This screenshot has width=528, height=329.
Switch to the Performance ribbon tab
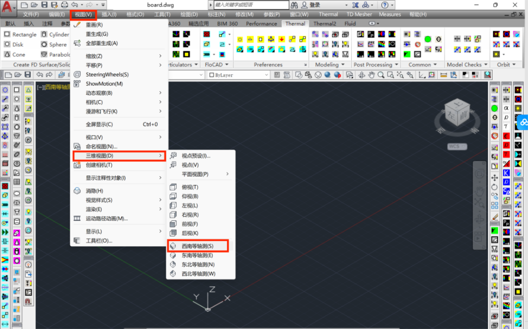(x=261, y=24)
